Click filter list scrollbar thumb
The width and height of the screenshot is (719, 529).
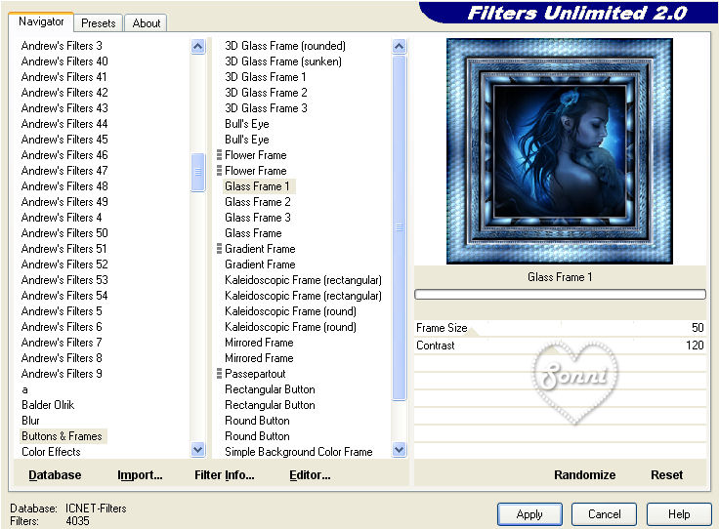[400, 227]
